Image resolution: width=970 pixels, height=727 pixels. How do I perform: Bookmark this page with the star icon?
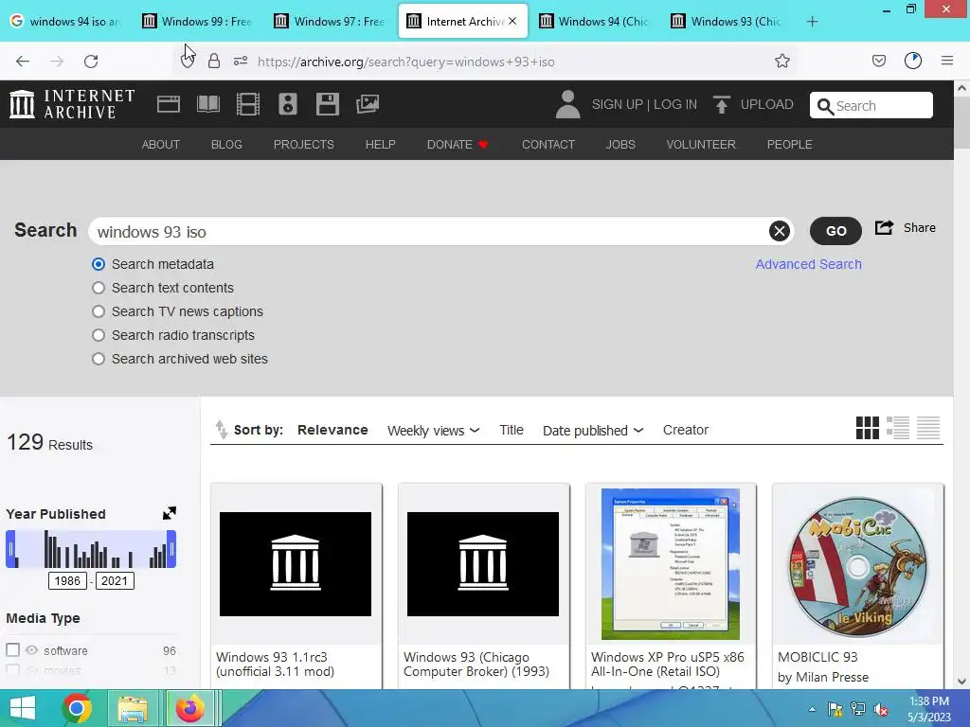click(x=781, y=61)
